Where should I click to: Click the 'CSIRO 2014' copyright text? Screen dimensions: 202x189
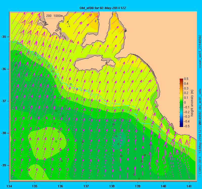tap(200, 165)
